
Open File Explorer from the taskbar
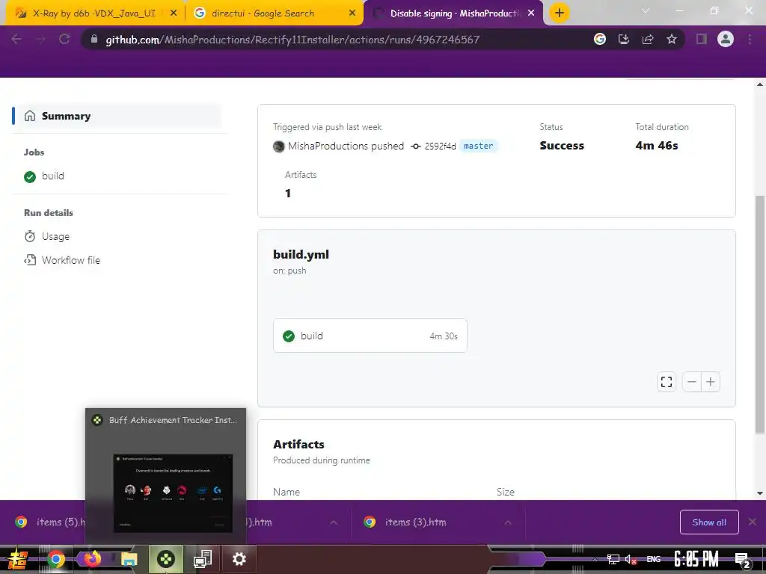pyautogui.click(x=129, y=559)
